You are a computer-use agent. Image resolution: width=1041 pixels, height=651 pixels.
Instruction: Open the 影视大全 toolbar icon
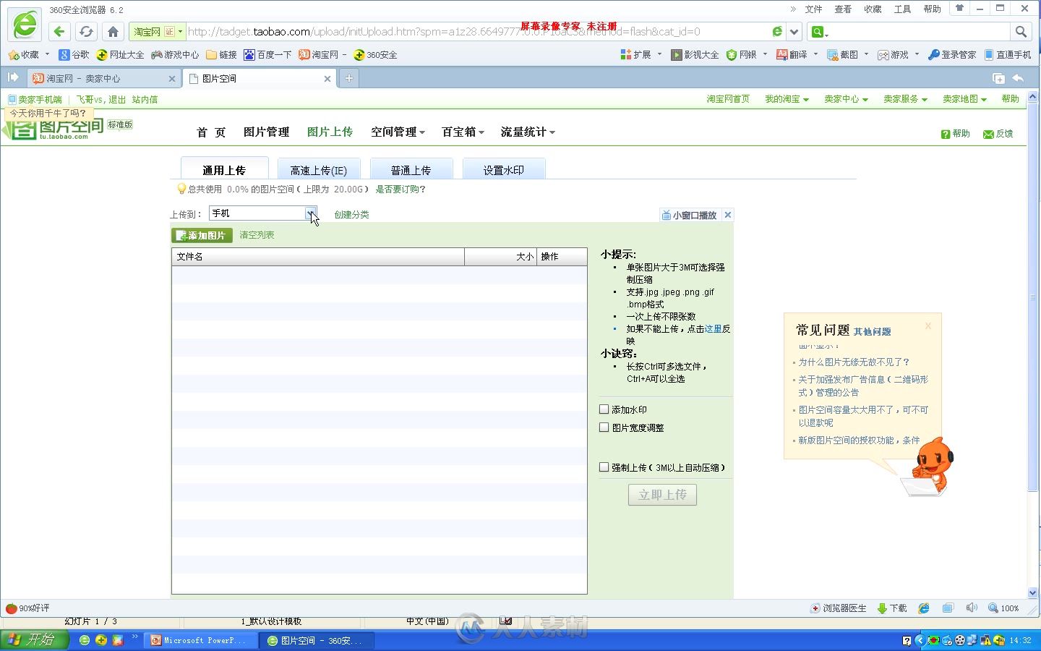(x=695, y=55)
